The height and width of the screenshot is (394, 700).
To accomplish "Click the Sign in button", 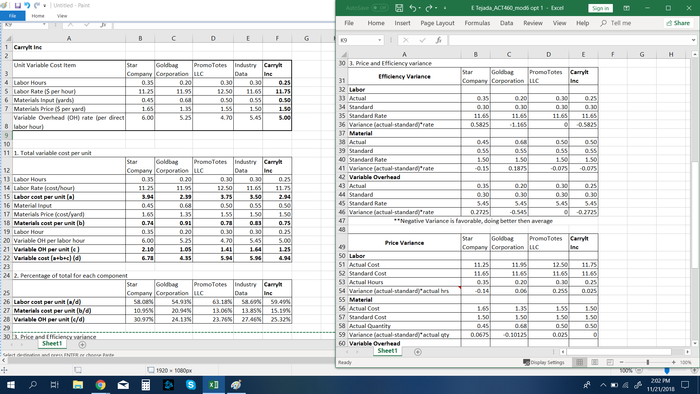I will click(600, 8).
